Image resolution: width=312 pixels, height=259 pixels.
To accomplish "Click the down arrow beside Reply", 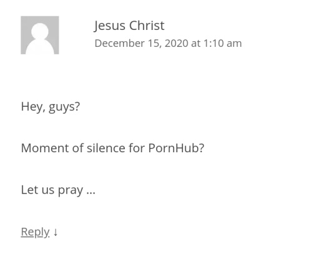I will tap(56, 232).
